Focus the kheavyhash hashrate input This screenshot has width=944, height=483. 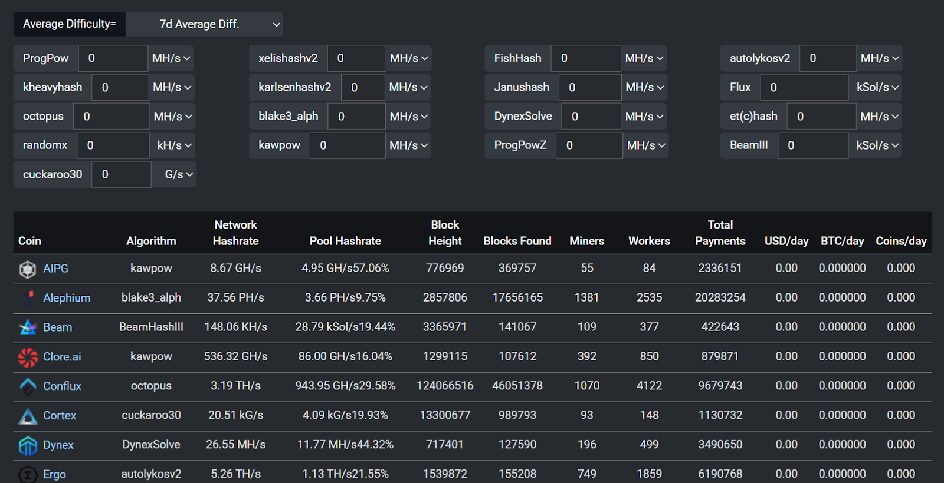120,87
